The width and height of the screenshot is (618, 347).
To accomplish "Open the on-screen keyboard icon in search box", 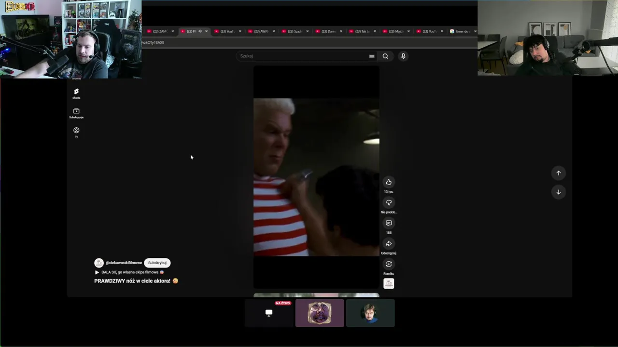I will (x=372, y=56).
